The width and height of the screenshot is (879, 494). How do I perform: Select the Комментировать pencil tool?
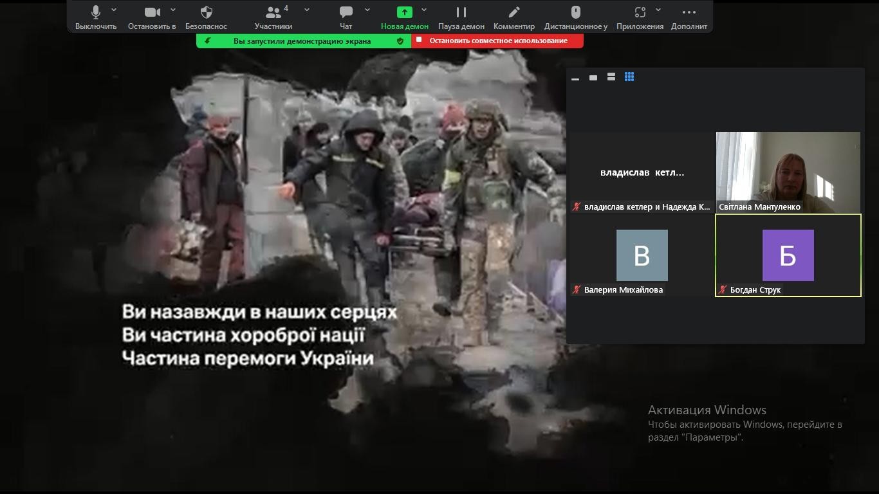pyautogui.click(x=514, y=13)
